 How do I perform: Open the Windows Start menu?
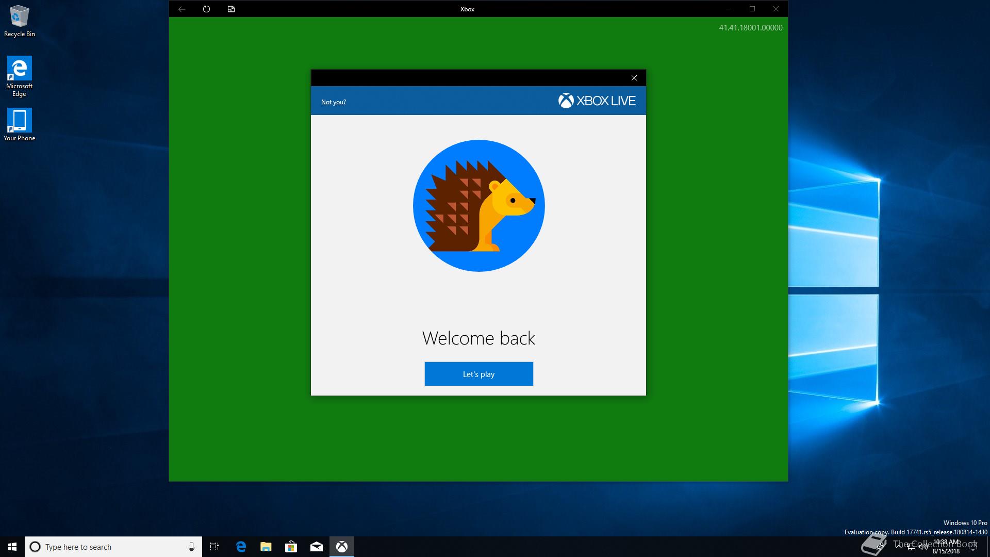(x=12, y=547)
